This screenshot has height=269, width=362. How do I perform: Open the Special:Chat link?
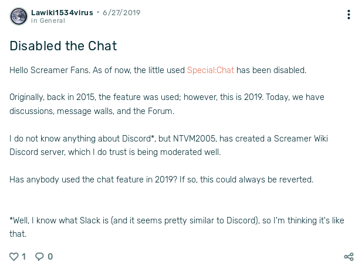[211, 70]
